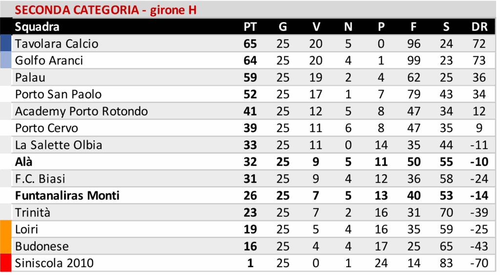The width and height of the screenshot is (500, 275).
Task: Click the bold Alà team name
Action: (x=24, y=162)
